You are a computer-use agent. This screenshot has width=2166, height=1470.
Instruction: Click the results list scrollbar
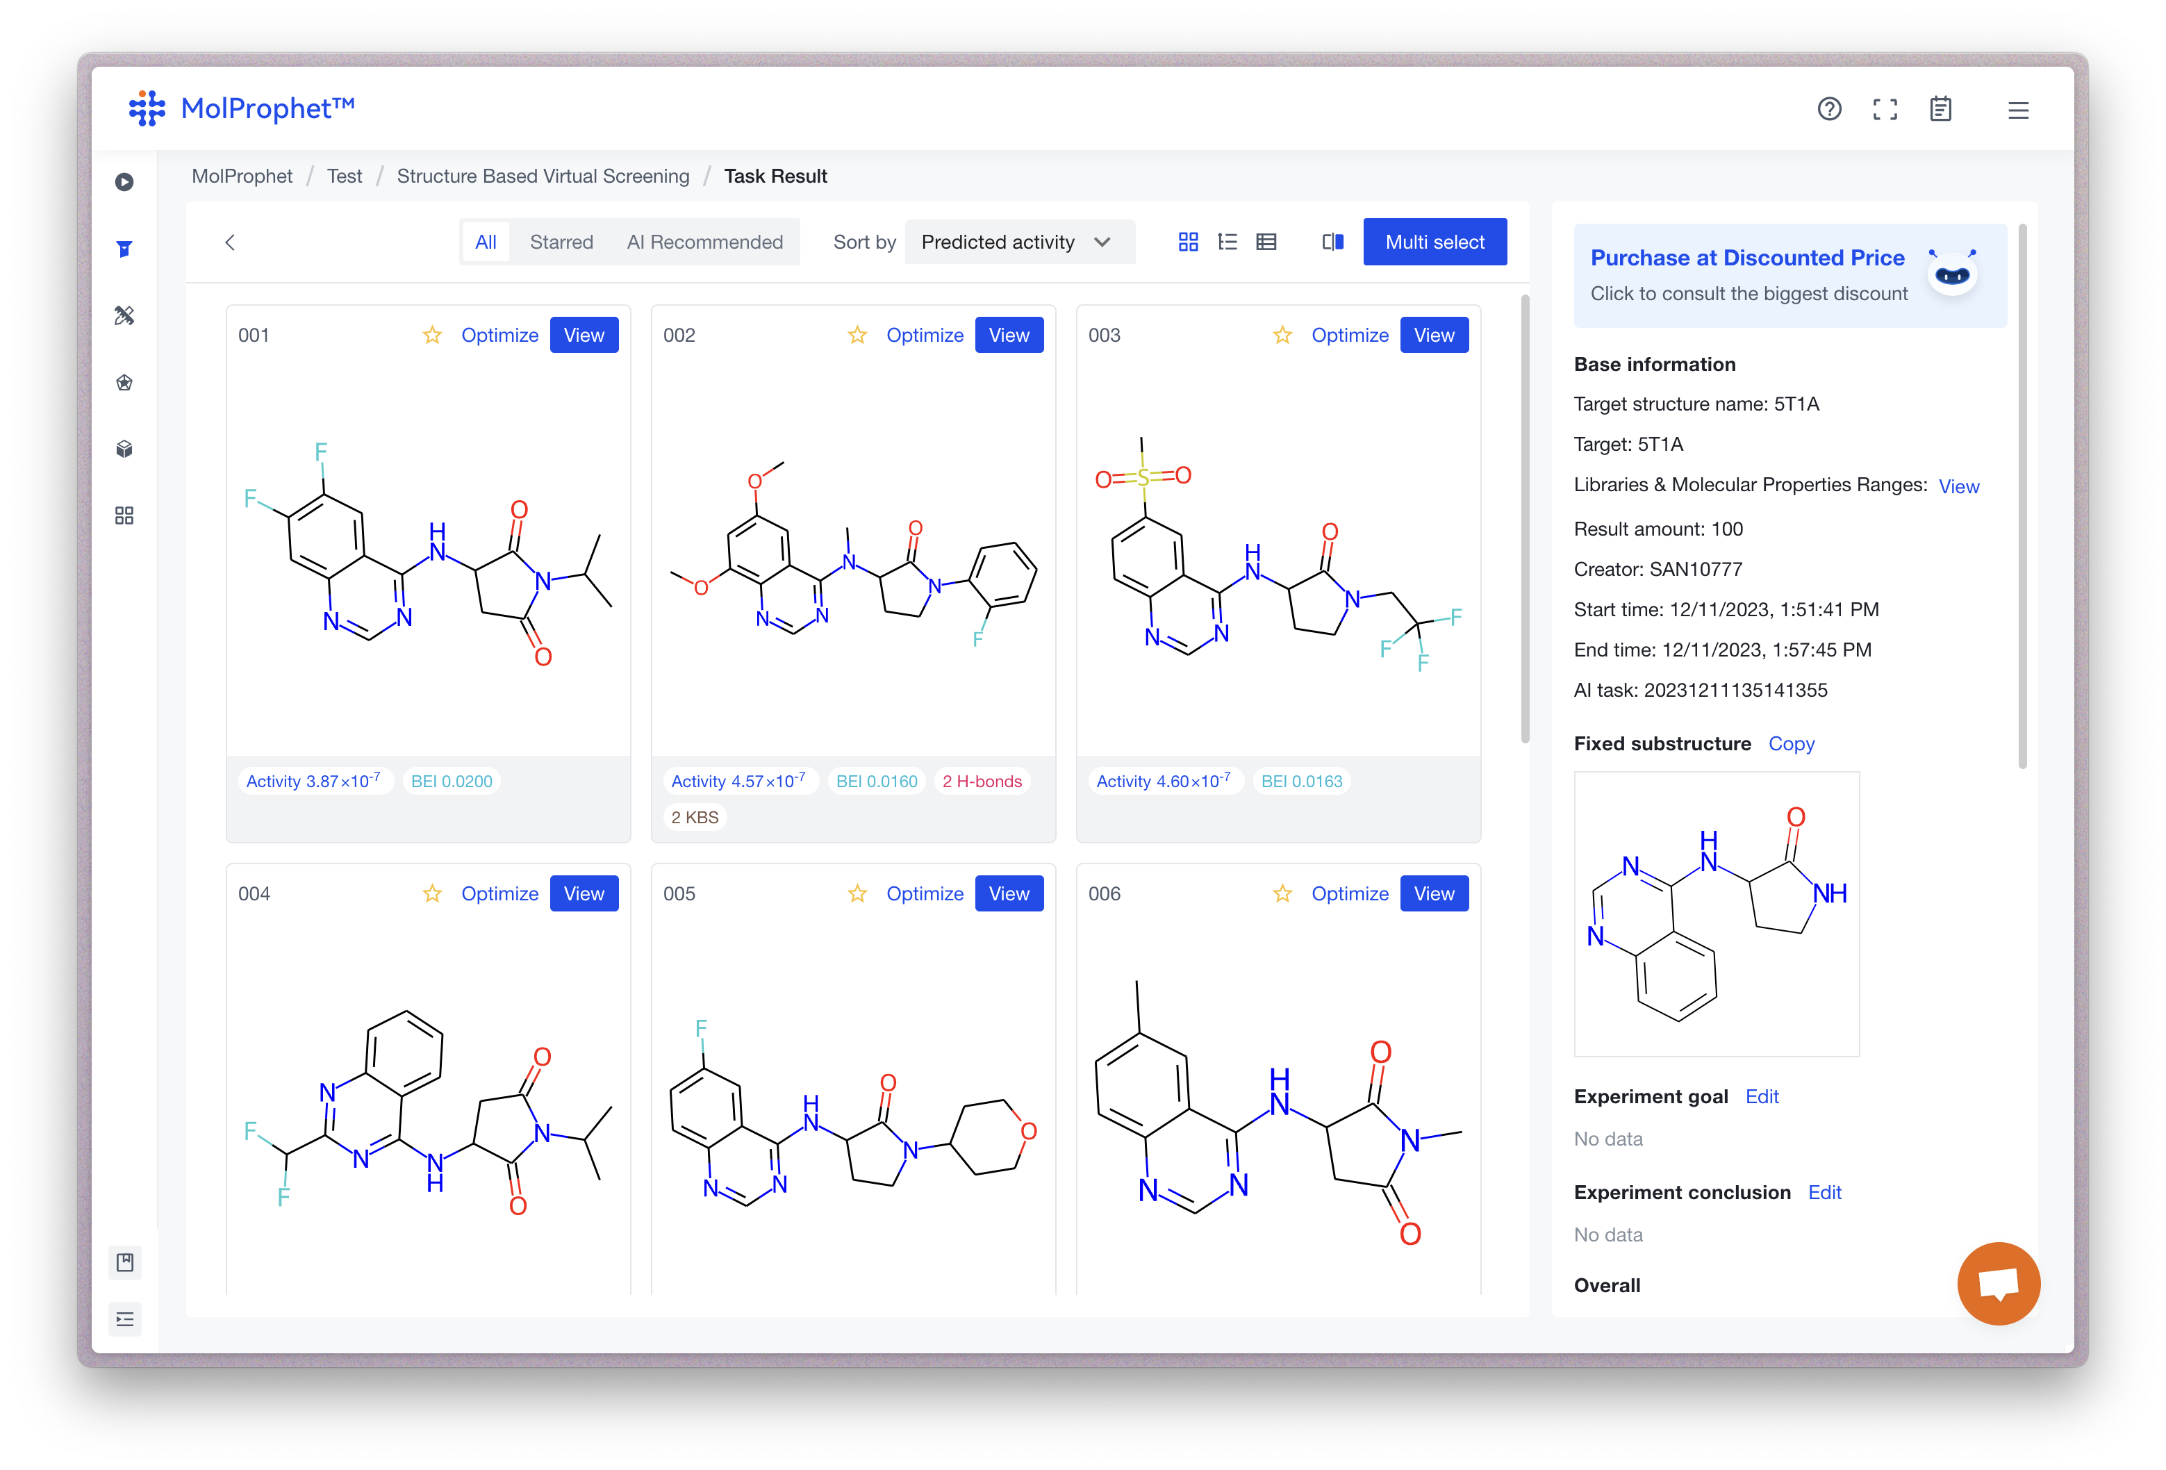1525,519
